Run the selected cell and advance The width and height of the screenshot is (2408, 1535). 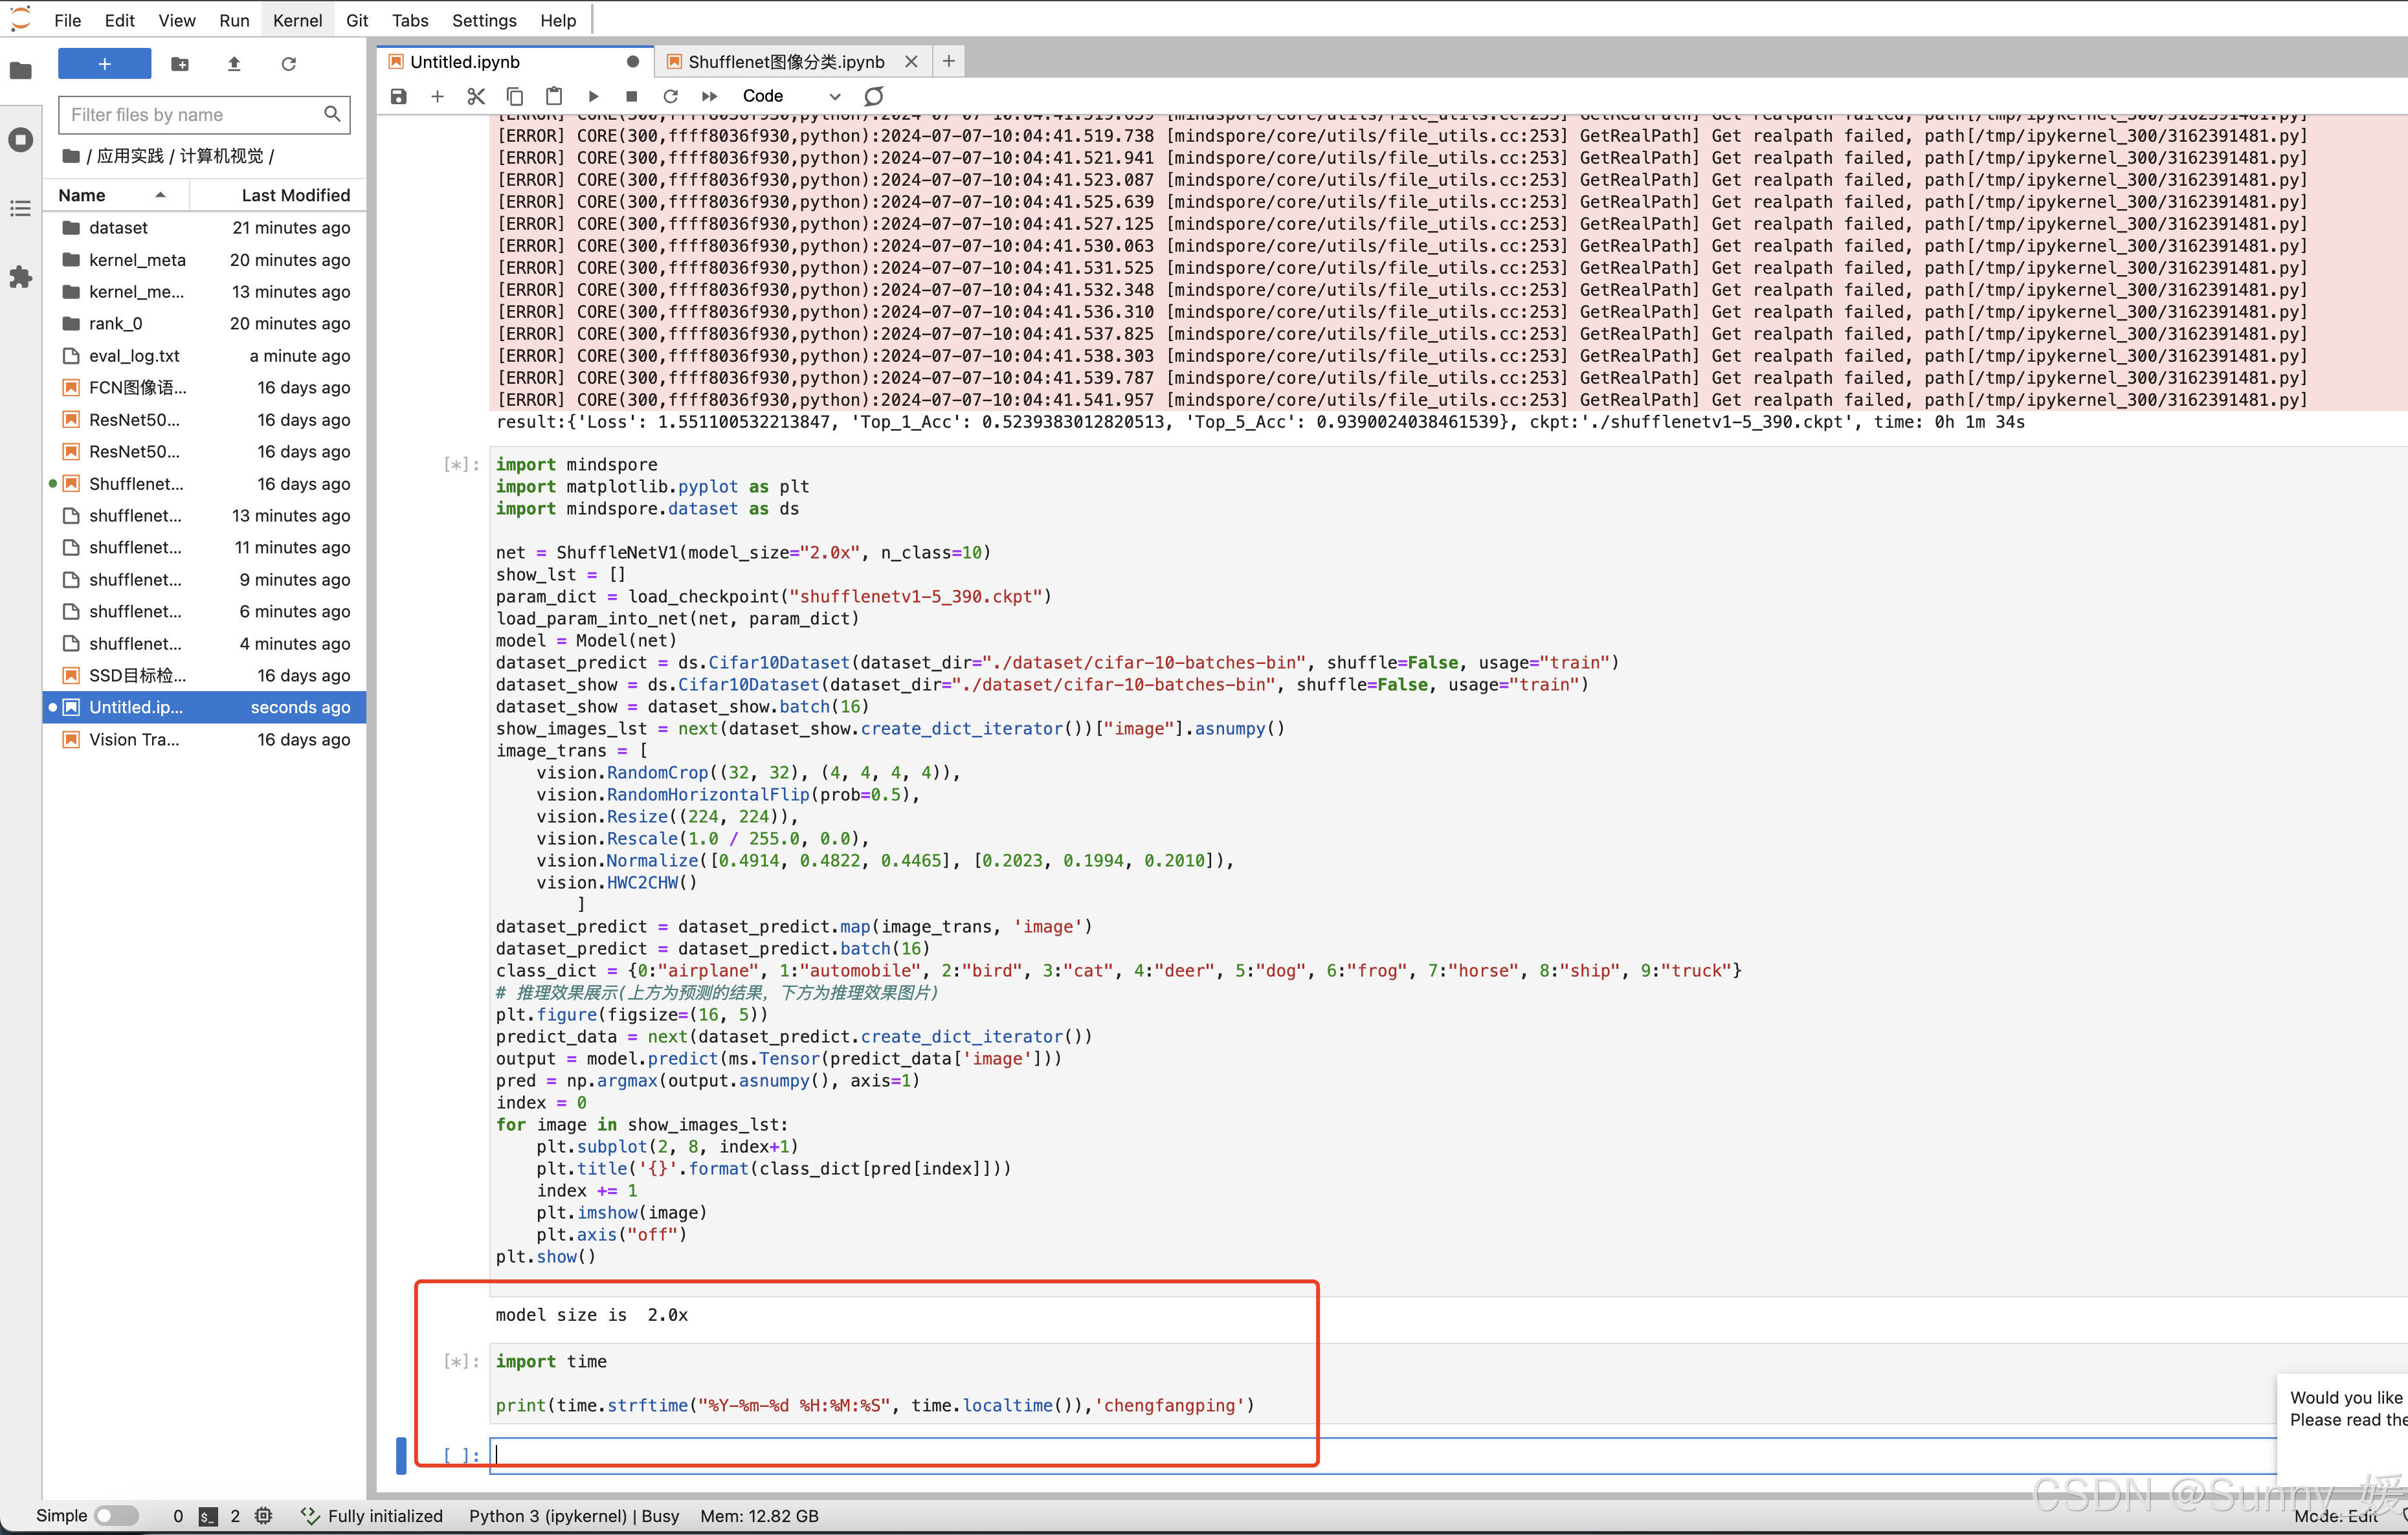click(x=593, y=96)
